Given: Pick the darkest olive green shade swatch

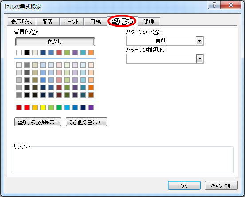Looking at the screenshot, I should point(67,95).
